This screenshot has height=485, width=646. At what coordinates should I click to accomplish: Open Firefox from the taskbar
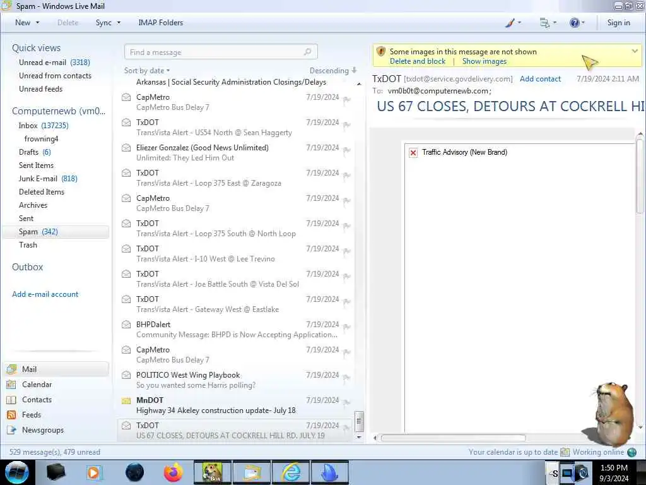tap(173, 472)
